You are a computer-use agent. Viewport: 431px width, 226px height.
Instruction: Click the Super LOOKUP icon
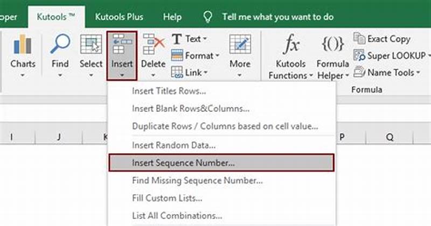[359, 55]
